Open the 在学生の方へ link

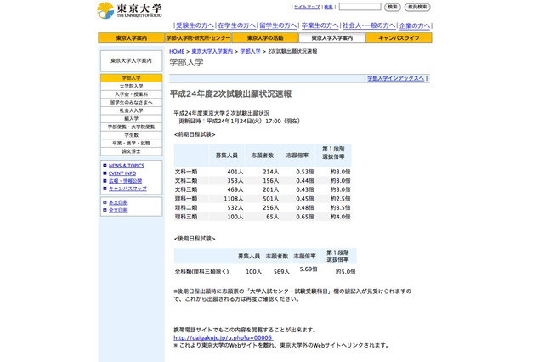pos(236,25)
